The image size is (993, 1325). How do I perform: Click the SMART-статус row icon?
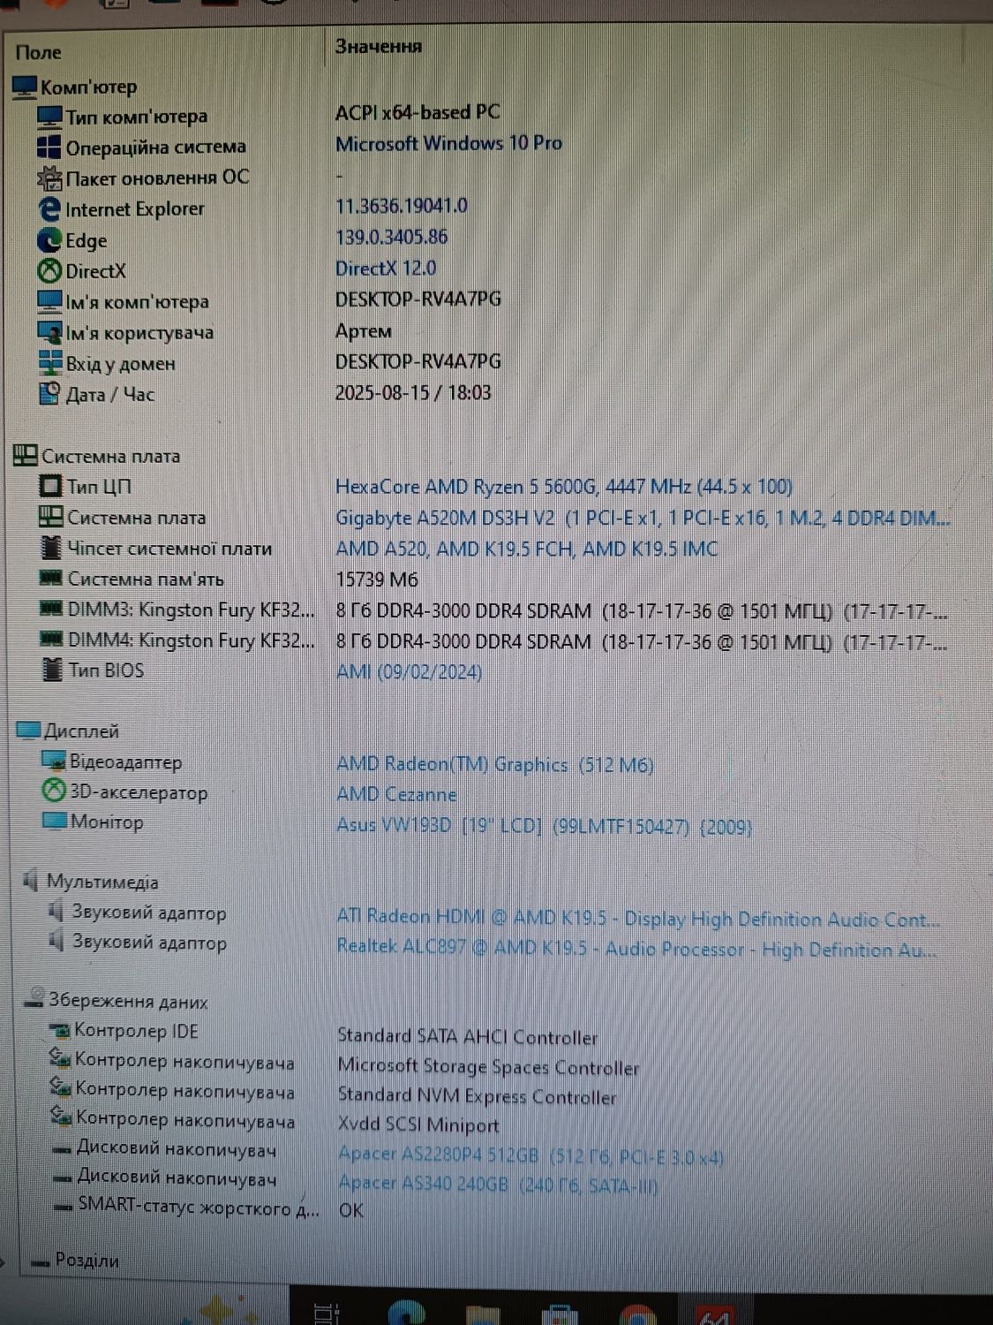point(63,1205)
